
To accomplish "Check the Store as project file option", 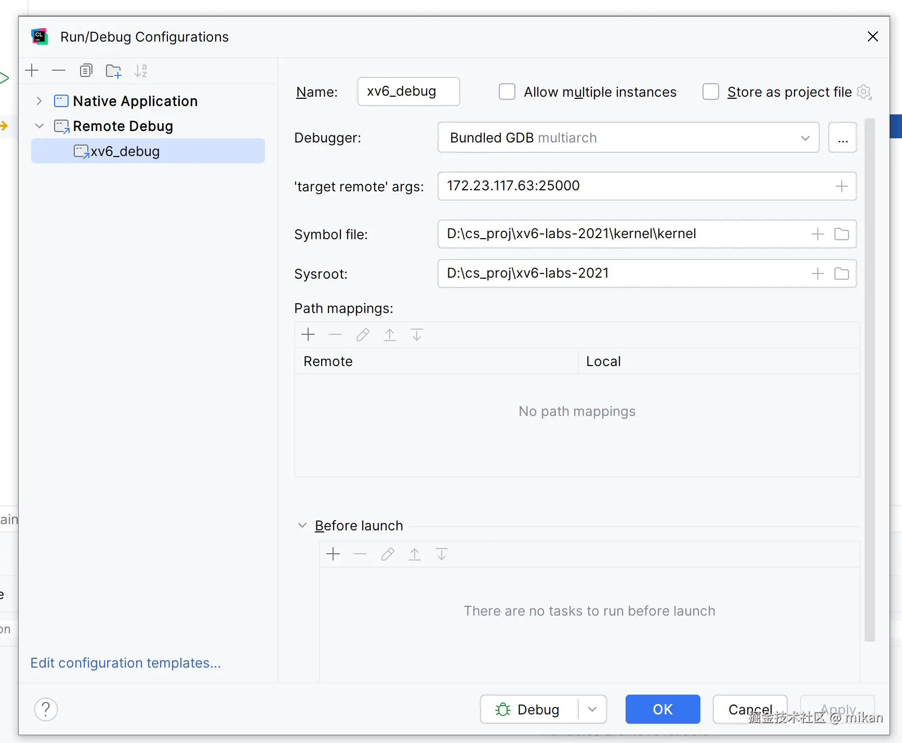I will pos(711,92).
